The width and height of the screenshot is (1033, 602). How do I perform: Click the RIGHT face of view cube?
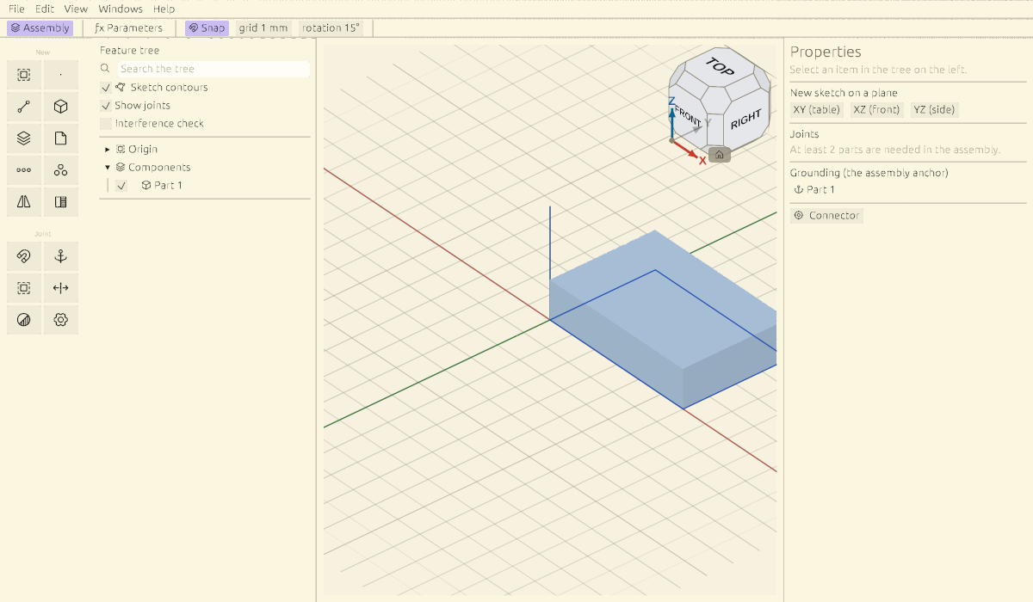point(745,120)
